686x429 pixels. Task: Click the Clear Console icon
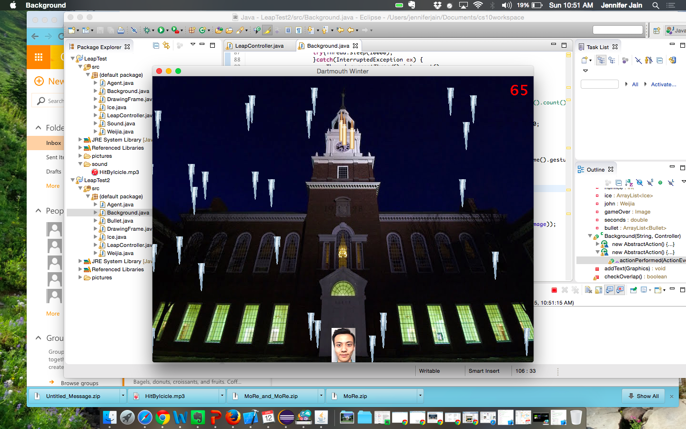coord(588,290)
